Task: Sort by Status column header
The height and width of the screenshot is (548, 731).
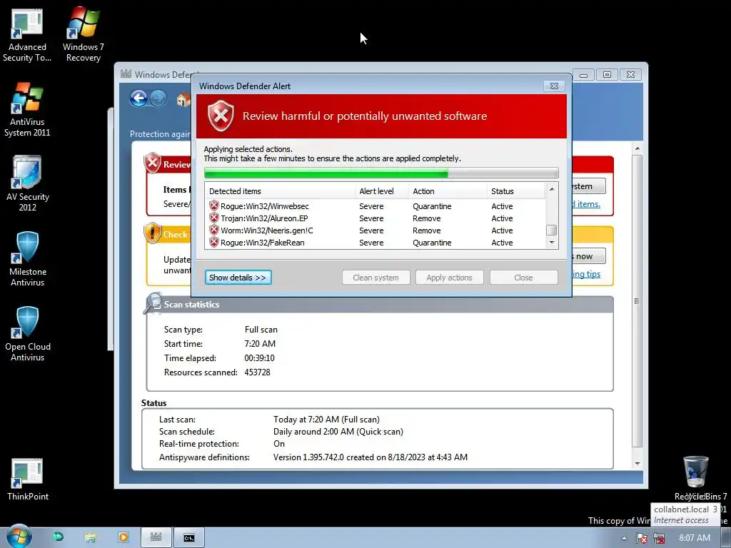Action: (x=515, y=191)
